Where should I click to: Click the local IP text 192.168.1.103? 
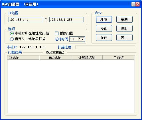coord(33,47)
